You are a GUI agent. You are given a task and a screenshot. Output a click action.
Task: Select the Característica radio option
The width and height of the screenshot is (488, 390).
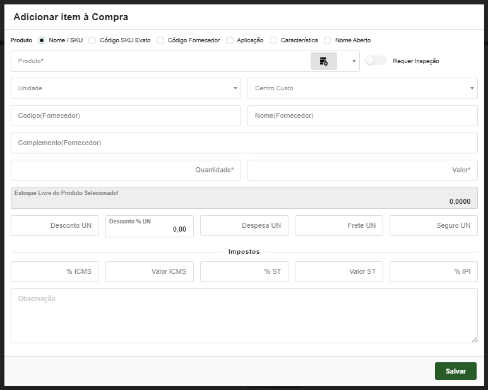[x=273, y=40]
